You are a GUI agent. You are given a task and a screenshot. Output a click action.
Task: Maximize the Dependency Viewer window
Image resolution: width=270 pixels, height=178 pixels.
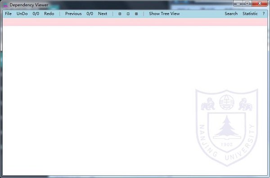pyautogui.click(x=247, y=4)
